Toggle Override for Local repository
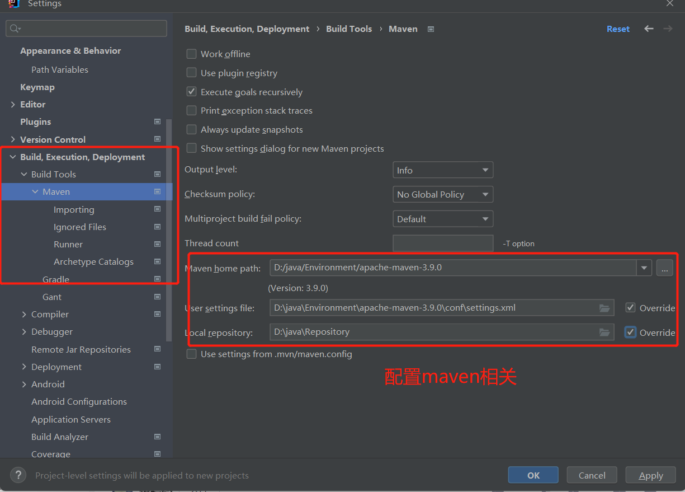 click(x=630, y=332)
